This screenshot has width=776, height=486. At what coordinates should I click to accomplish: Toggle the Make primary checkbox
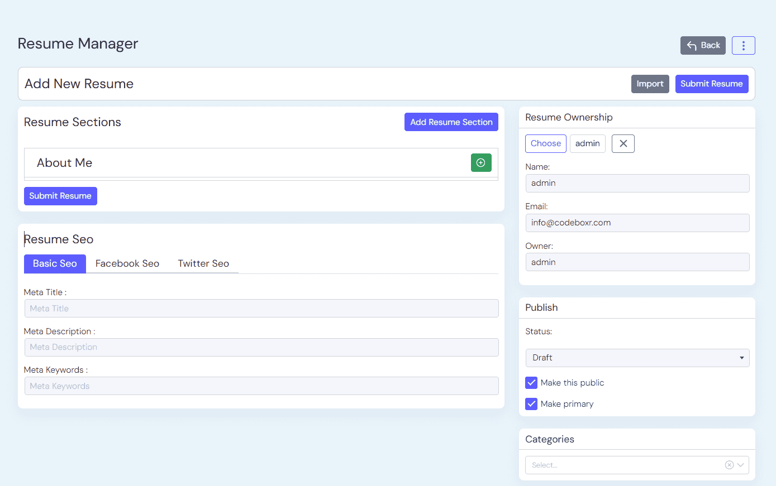(531, 404)
